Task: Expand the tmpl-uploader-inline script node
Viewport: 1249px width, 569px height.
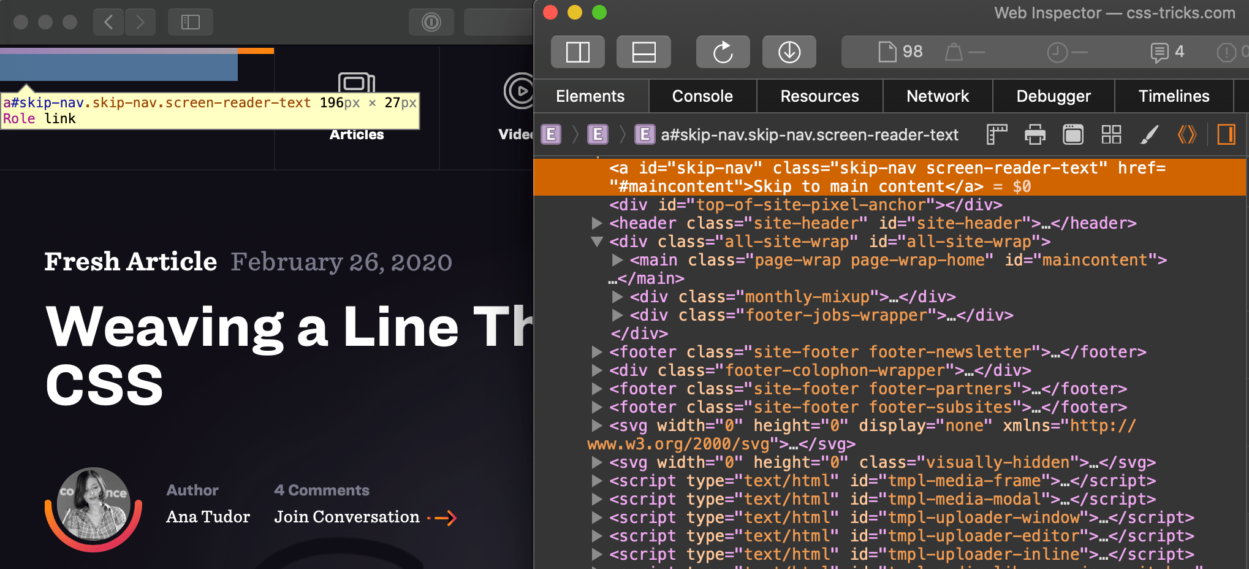Action: pos(597,554)
